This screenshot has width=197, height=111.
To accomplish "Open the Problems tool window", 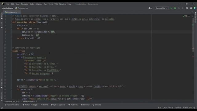I will click(x=73, y=105).
